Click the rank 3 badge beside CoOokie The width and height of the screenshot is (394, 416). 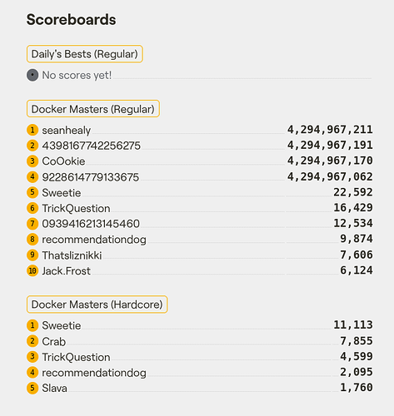click(x=32, y=161)
